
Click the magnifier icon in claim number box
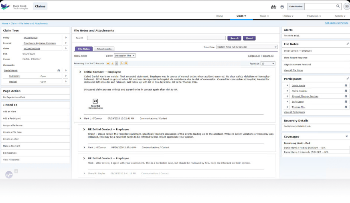tap(338, 6)
